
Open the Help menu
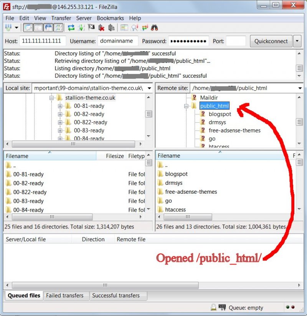pos(135,18)
